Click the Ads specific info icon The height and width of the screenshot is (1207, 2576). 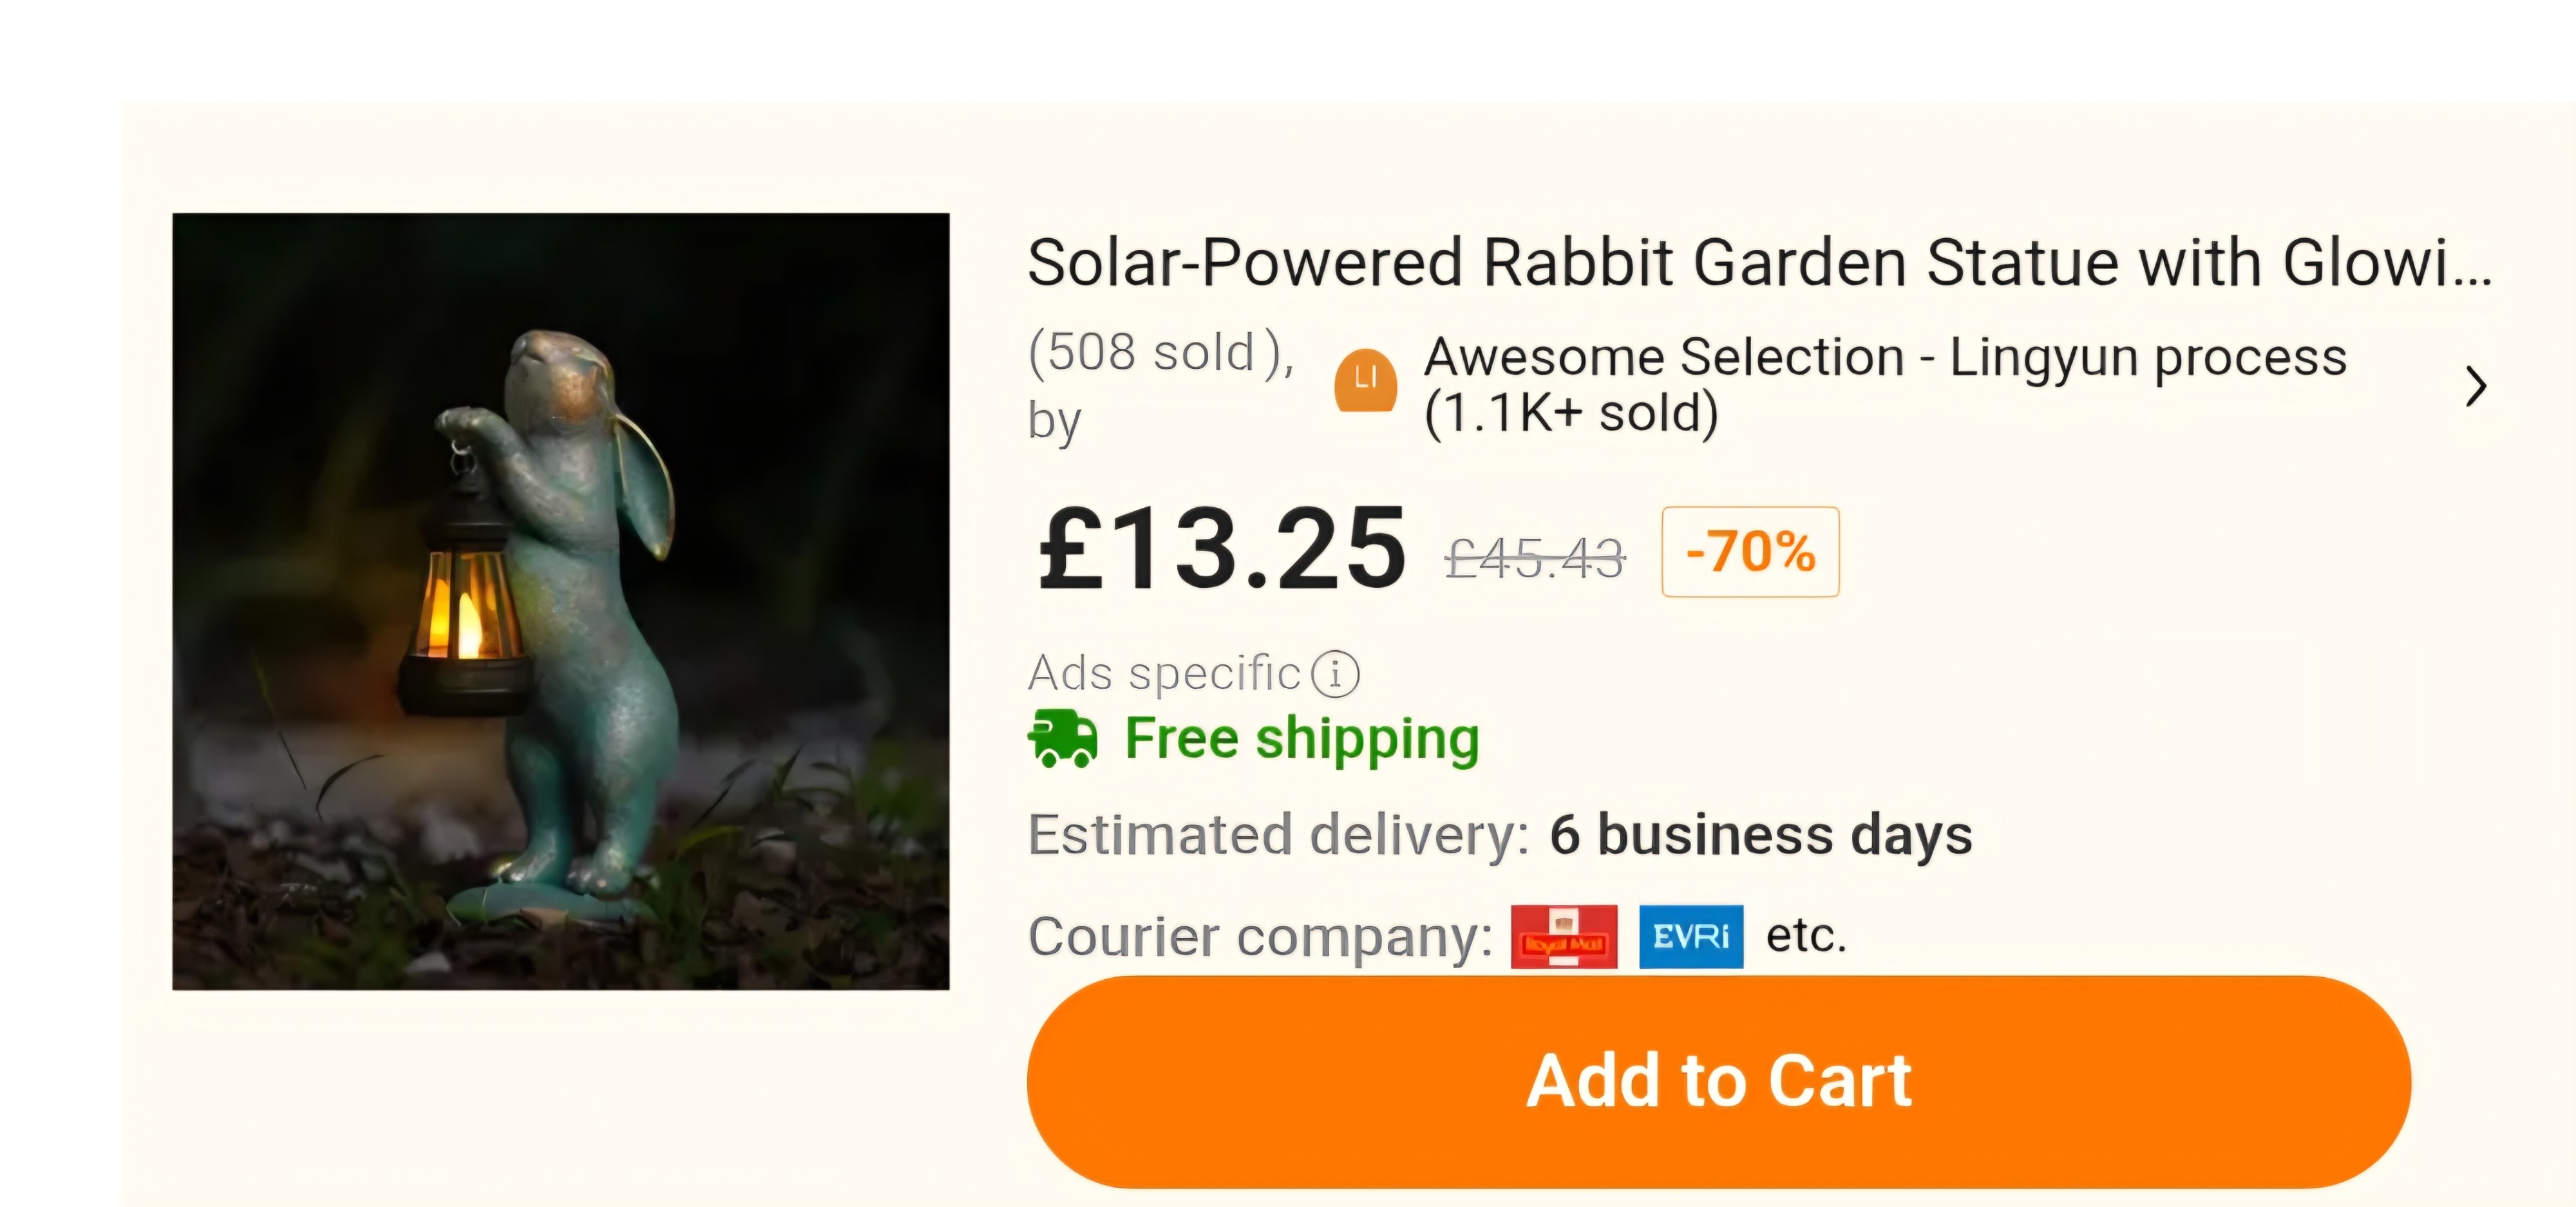tap(1335, 673)
